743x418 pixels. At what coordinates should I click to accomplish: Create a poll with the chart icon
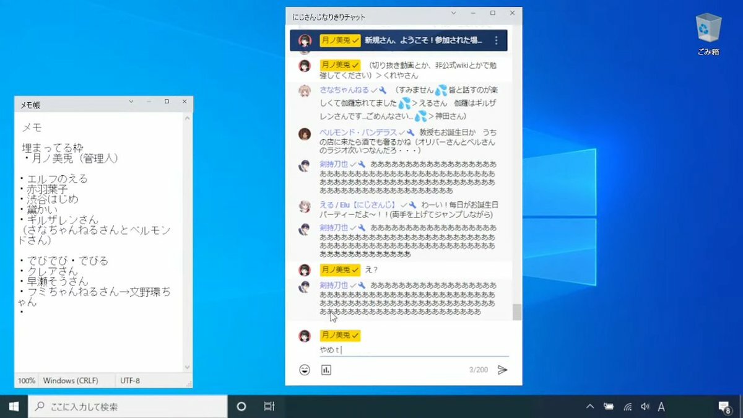pyautogui.click(x=326, y=370)
